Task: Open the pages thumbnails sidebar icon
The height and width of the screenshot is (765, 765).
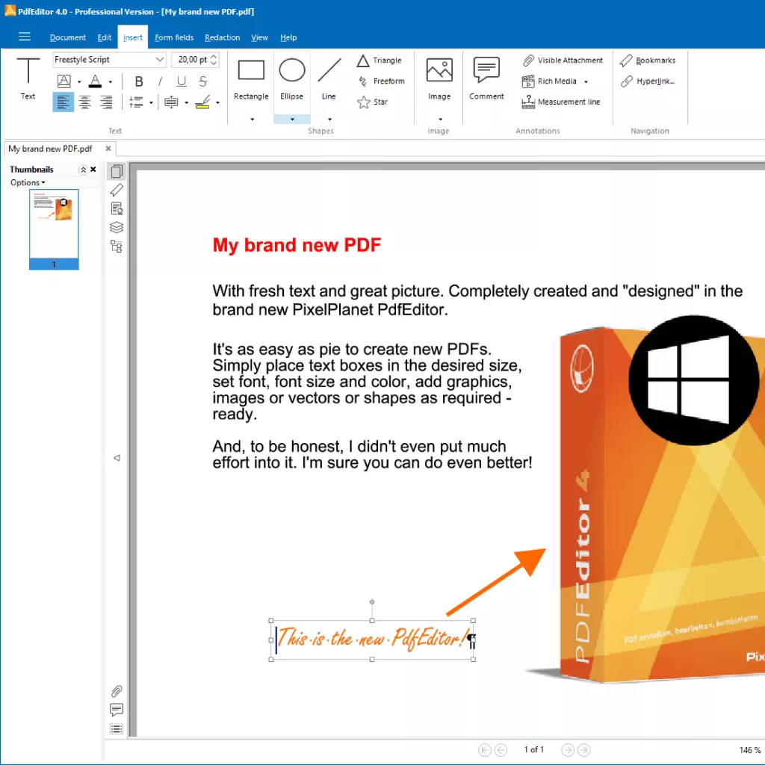Action: 116,171
